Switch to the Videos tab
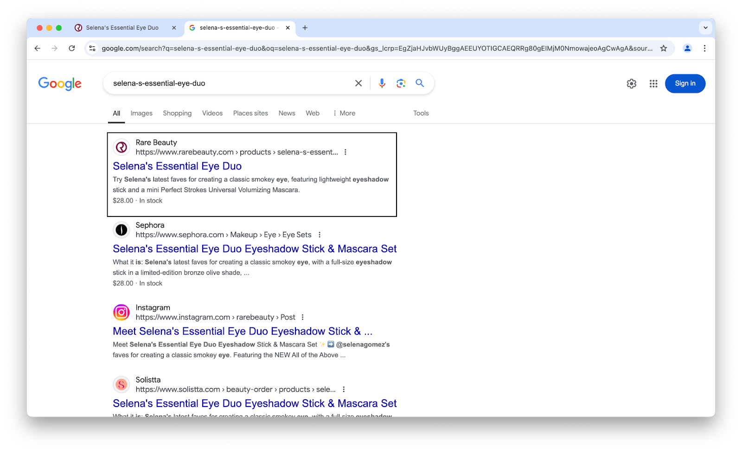Image resolution: width=742 pixels, height=452 pixels. [x=212, y=113]
